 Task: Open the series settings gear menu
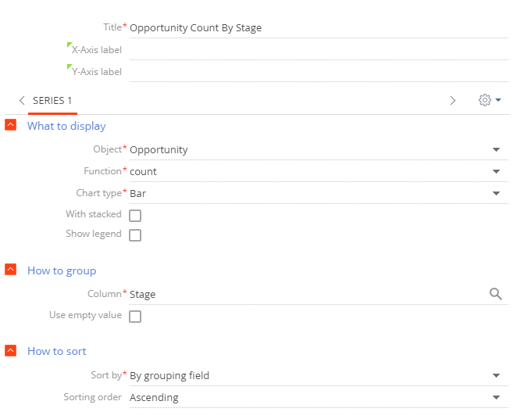tap(490, 100)
